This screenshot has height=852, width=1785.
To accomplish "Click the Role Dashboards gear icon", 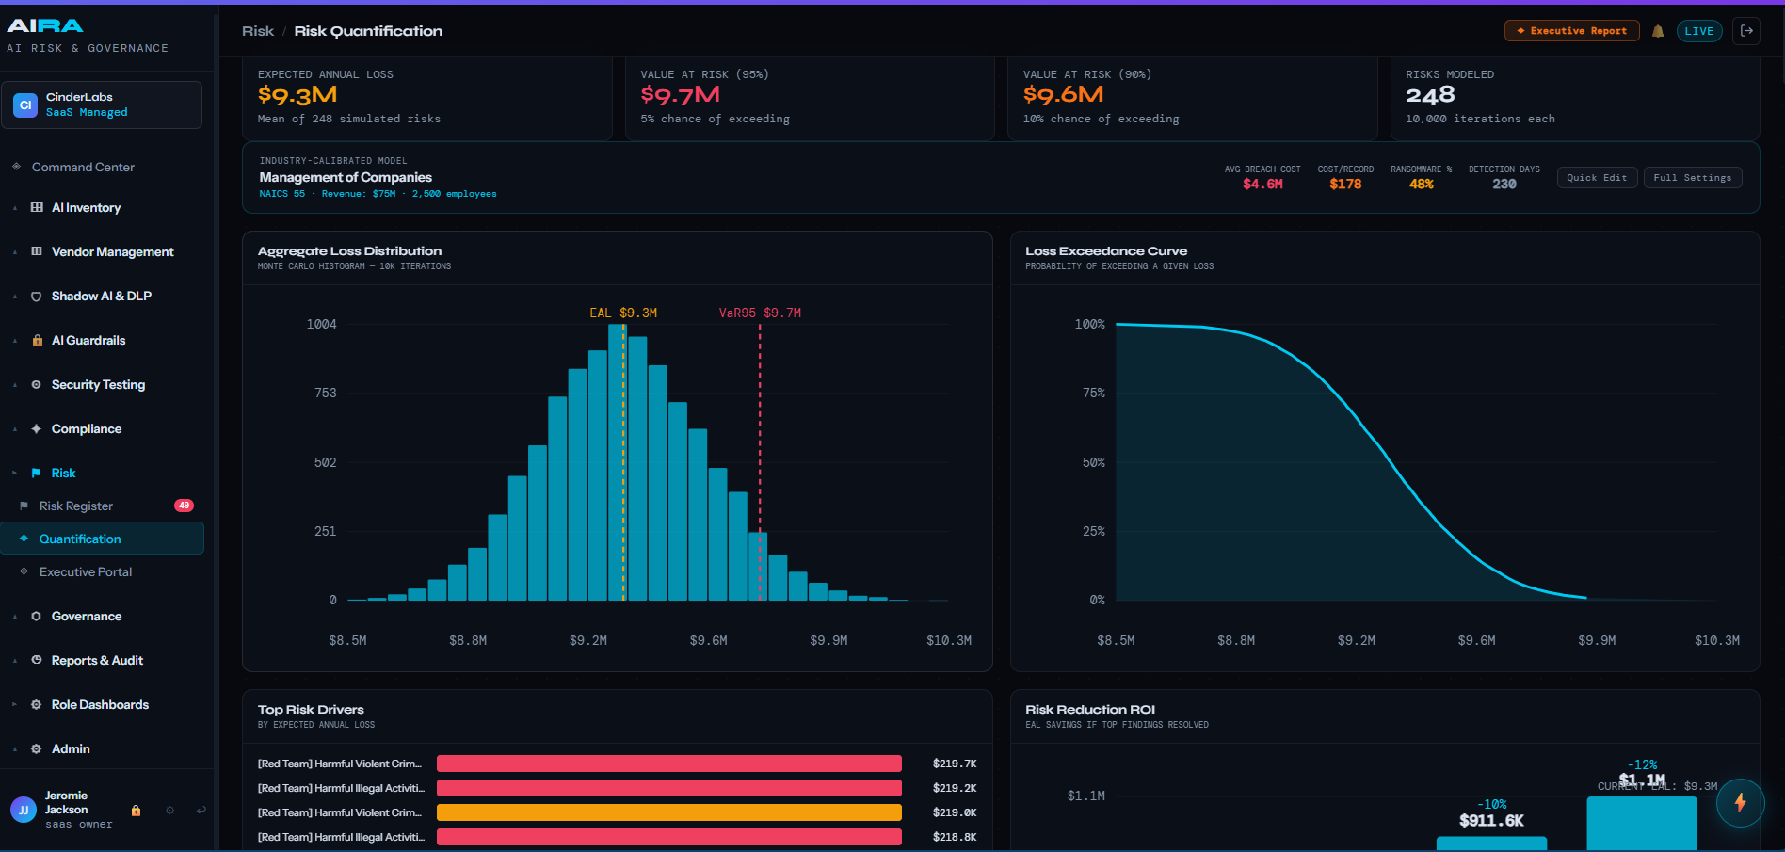I will (x=37, y=704).
